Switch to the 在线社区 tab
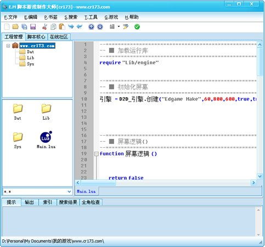Image resolution: width=265 pixels, height=247 pixels. click(x=59, y=37)
